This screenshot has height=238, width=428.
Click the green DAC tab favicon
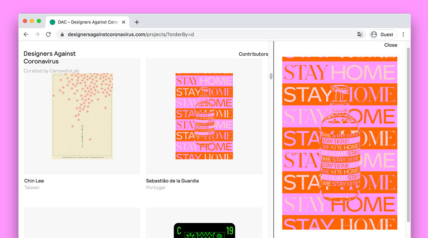point(52,22)
